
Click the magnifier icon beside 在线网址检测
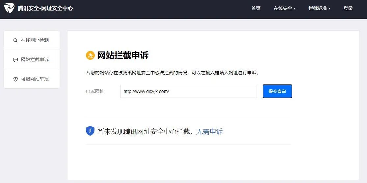point(15,40)
